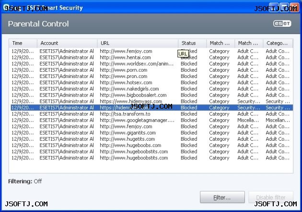Screen dimensions: 302x212
Task: Select the http://www.googletagmanager.... entry
Action: 152,120
